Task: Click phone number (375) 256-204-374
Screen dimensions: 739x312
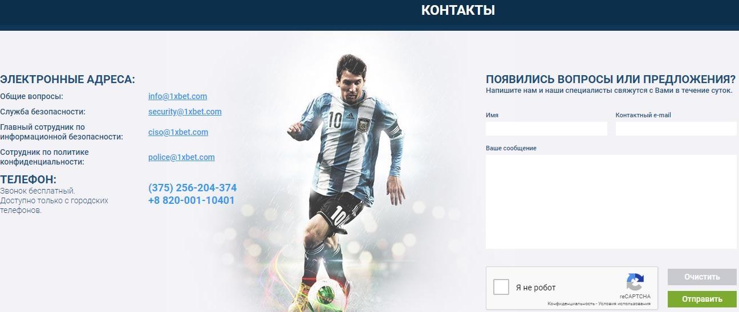Action: (192, 188)
